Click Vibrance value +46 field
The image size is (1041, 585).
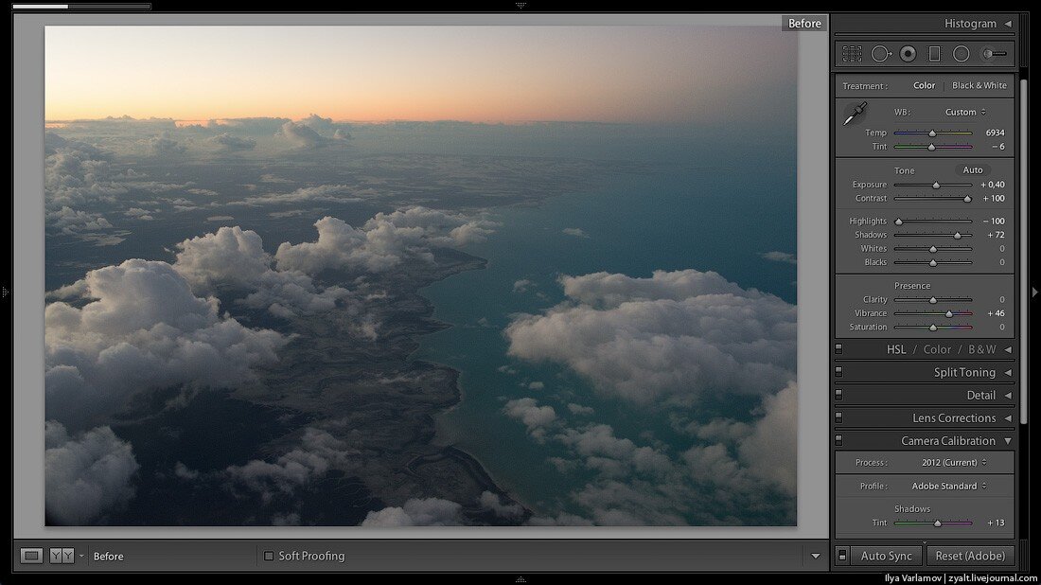[x=996, y=313]
